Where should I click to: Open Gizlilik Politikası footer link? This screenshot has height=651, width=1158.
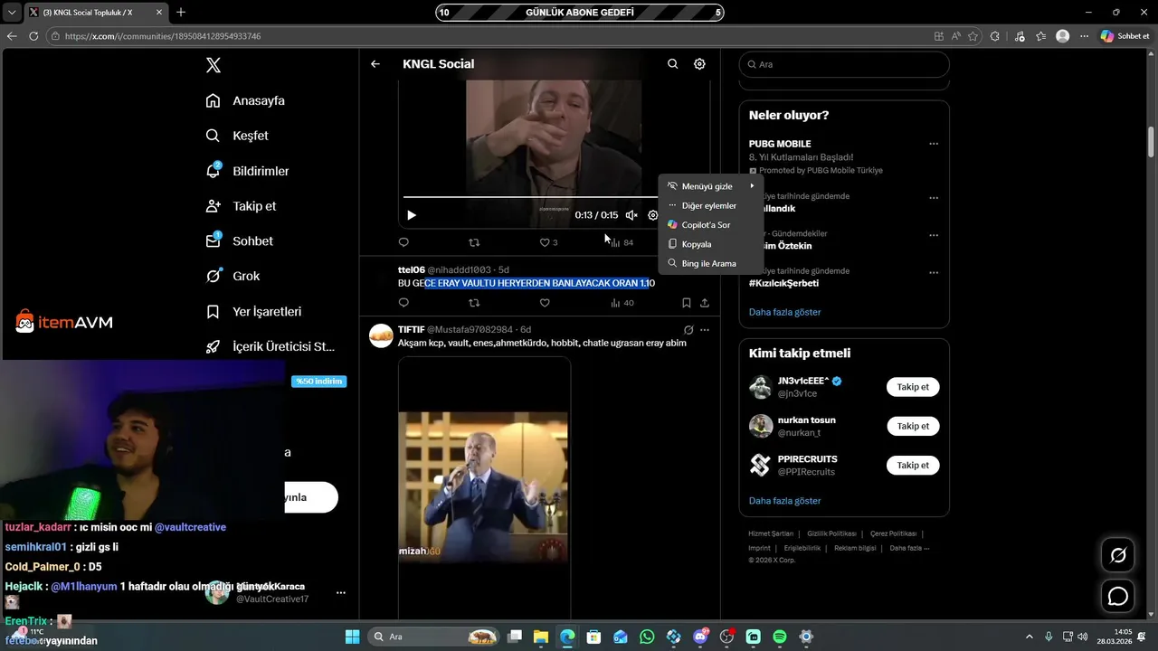(x=831, y=533)
